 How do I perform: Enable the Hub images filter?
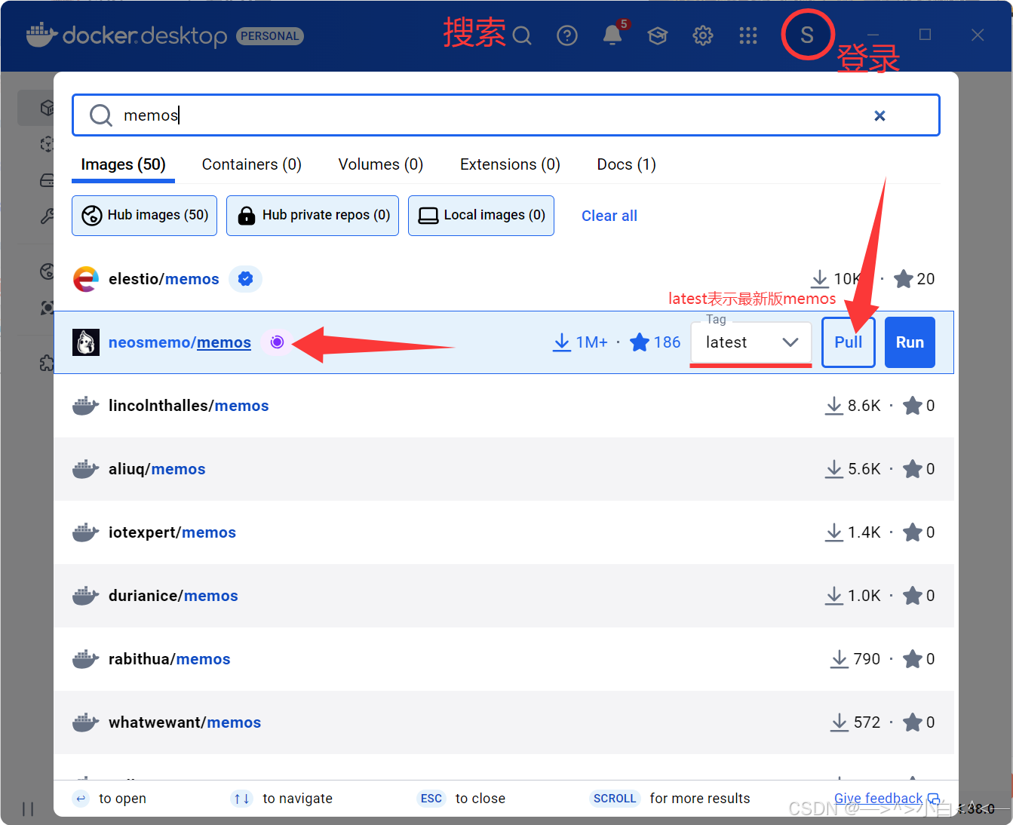tap(144, 216)
